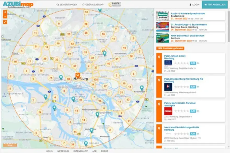This screenshot has height=153, width=230.
Task: Open the cluster marker showing 20
Action: 69,34
